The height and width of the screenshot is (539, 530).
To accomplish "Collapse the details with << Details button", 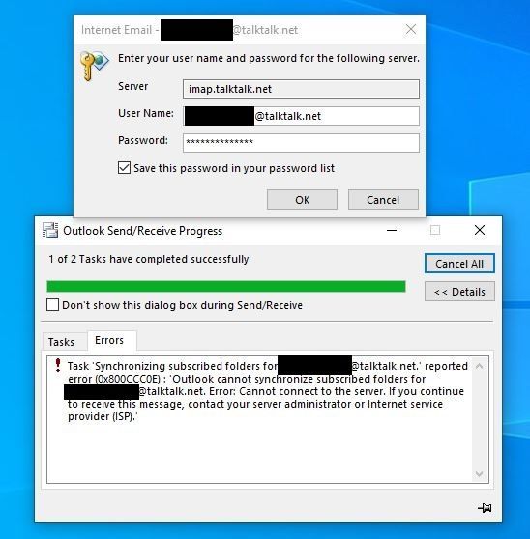I will click(459, 292).
